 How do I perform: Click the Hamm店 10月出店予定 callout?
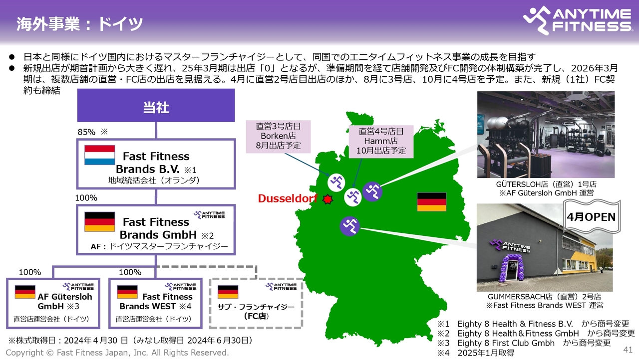pyautogui.click(x=381, y=141)
